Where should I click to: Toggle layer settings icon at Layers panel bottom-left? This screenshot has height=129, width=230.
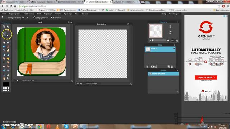[147, 67]
